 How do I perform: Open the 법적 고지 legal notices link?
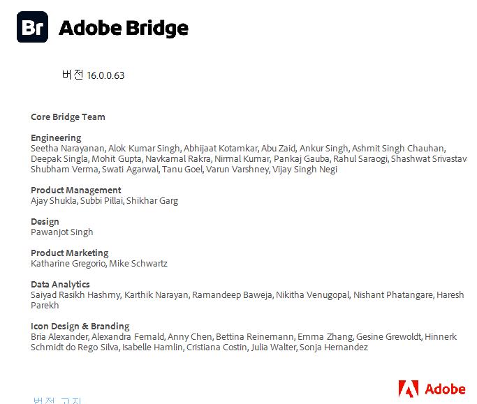tap(57, 400)
